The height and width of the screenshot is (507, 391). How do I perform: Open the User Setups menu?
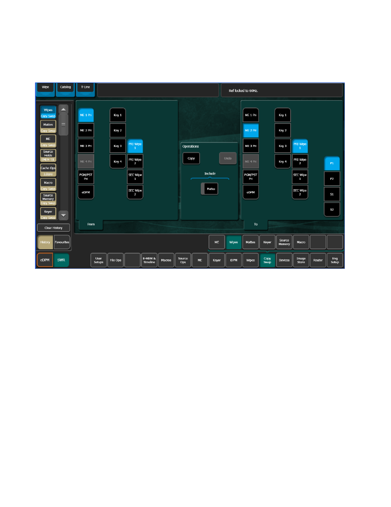click(x=98, y=260)
